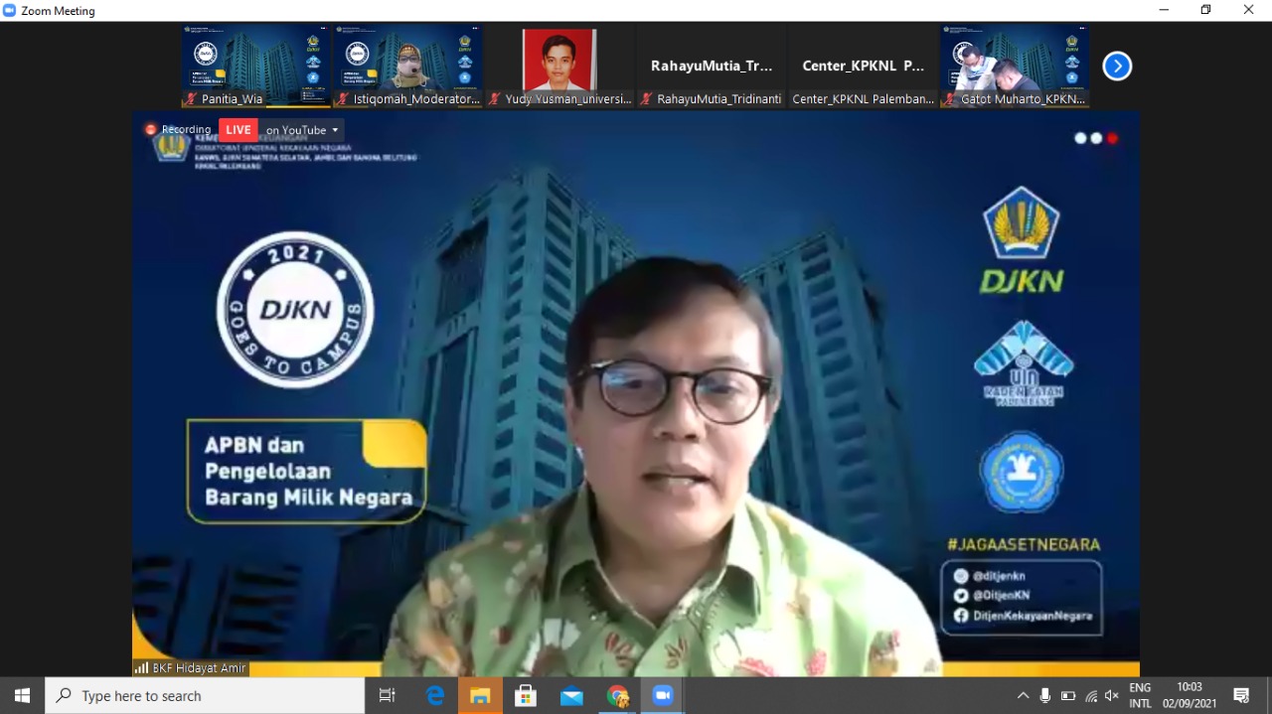
Task: Click the stop recording icon beside "Recording"
Action: tap(151, 129)
